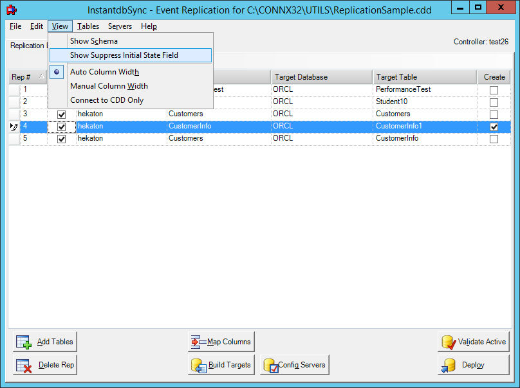Click the Build Targets icon
This screenshot has height=388, width=520.
pos(198,365)
